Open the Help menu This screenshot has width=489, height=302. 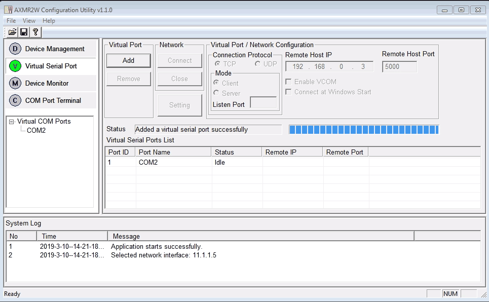point(49,21)
